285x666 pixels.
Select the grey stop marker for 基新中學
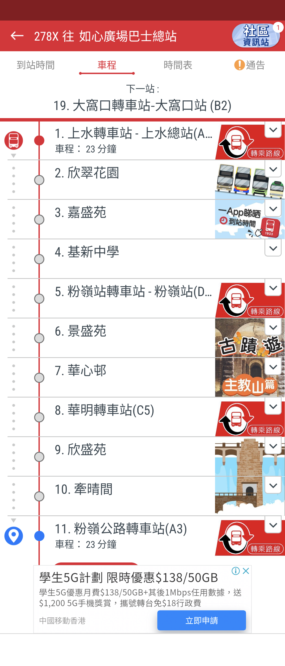[39, 259]
